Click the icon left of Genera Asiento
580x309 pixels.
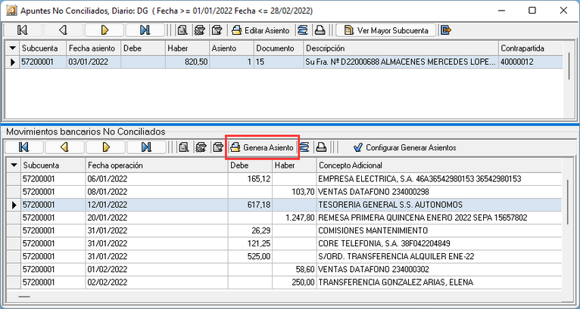point(218,147)
